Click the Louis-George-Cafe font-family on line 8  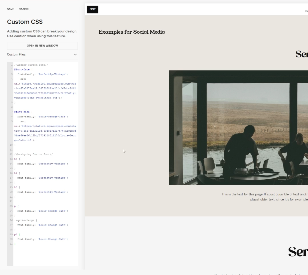(x=43, y=117)
